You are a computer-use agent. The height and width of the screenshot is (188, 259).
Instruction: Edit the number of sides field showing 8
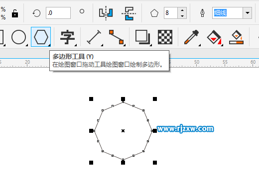171,13
